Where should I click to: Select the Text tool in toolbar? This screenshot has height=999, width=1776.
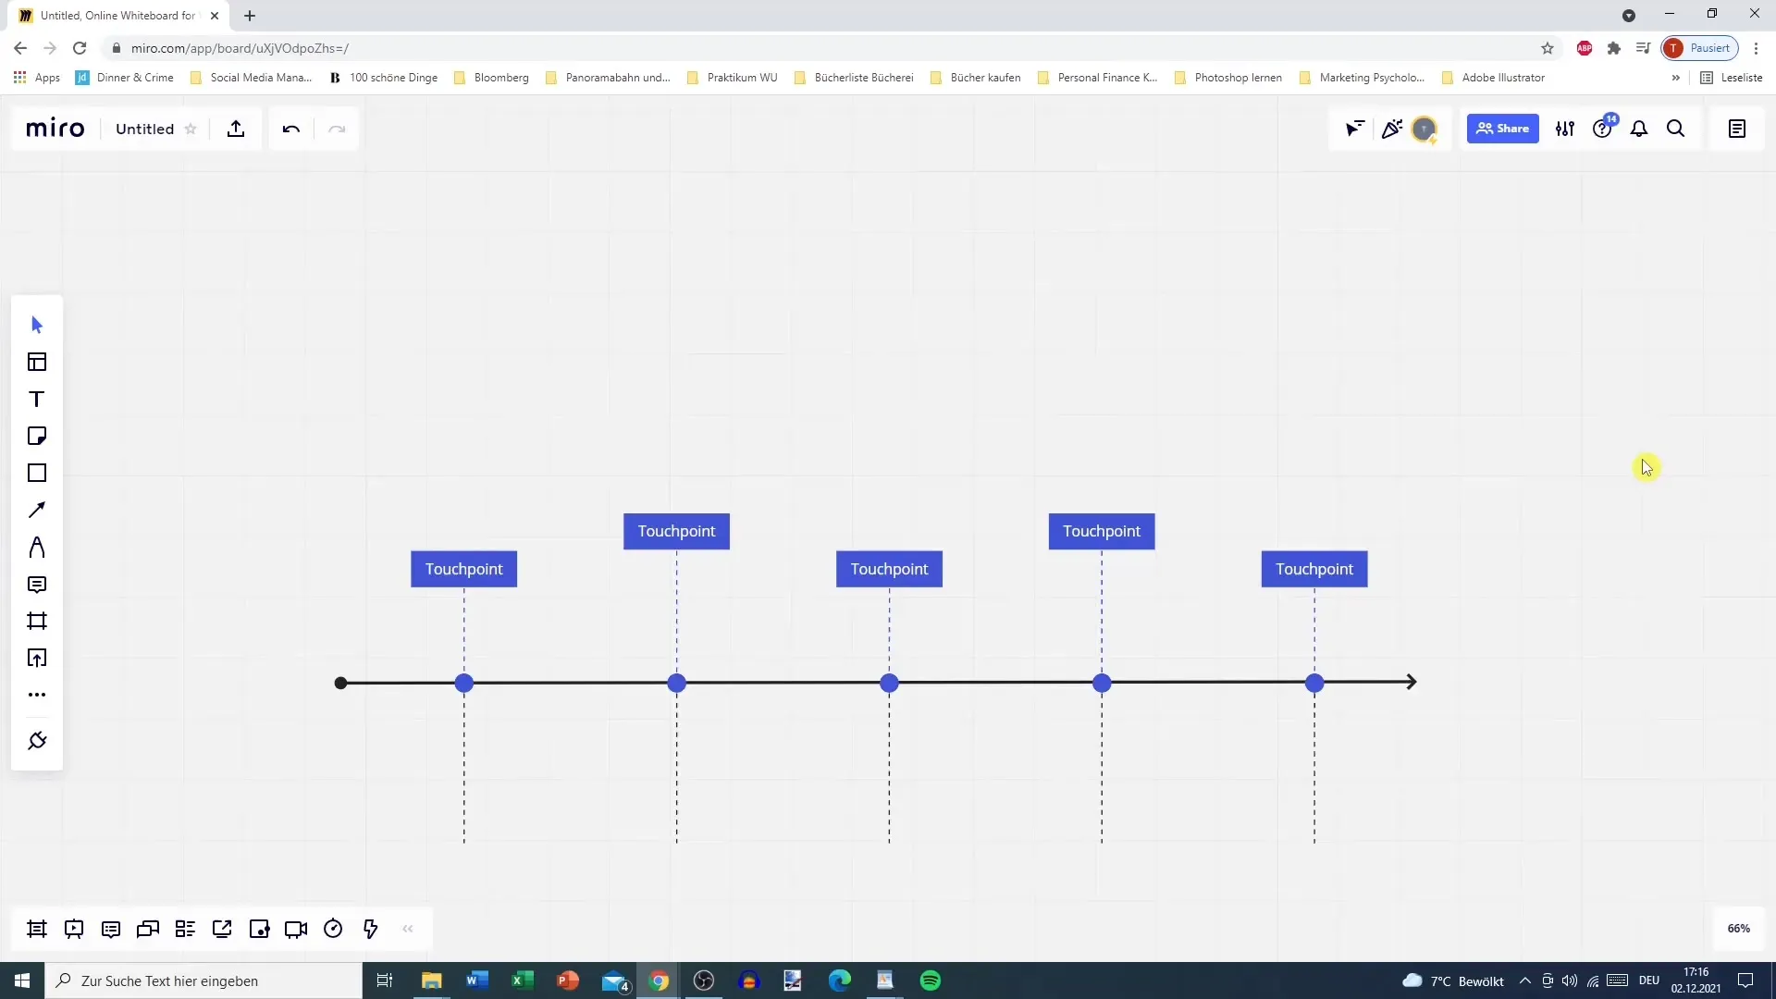point(37,398)
